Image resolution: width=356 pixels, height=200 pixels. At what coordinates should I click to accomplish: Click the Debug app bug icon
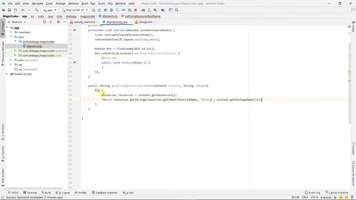[x=111, y=10]
